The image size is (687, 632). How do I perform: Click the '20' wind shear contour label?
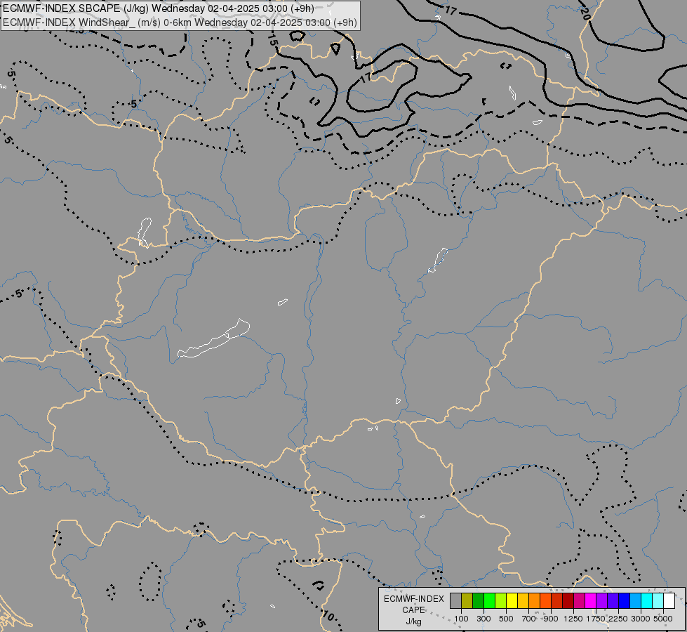[x=585, y=13]
